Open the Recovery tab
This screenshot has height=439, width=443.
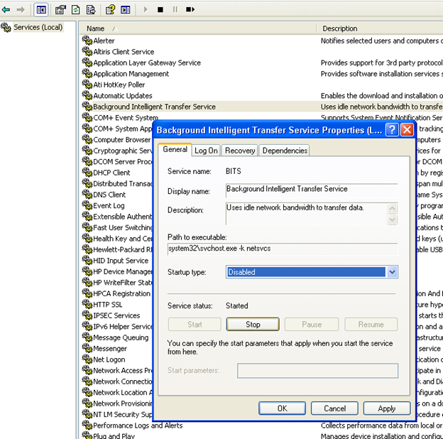tap(240, 151)
